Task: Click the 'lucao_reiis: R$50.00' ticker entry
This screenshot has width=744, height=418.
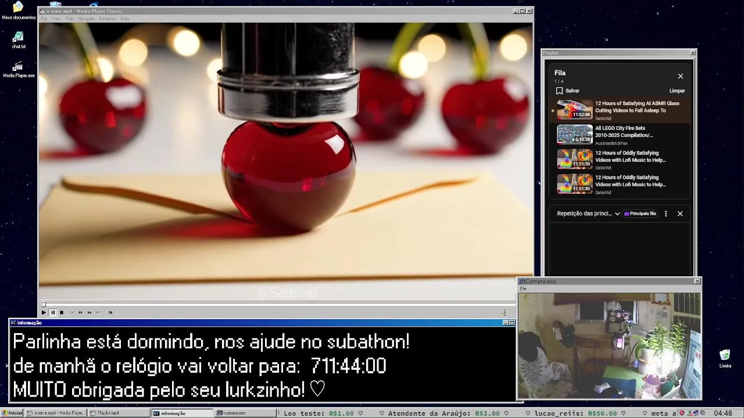Action: pyautogui.click(x=575, y=413)
